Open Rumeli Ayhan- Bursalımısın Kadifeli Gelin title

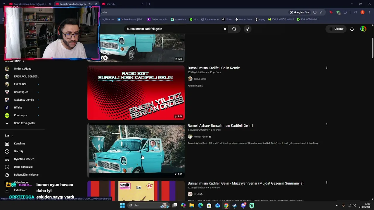point(220,126)
